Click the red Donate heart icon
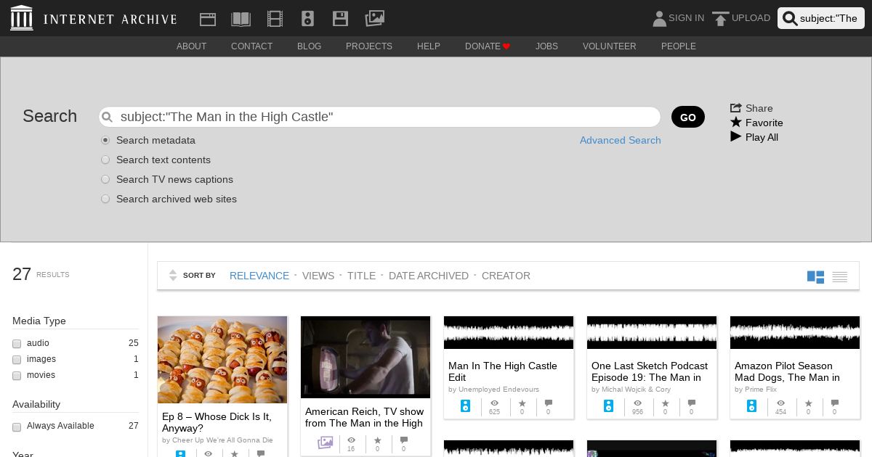Screen dimensions: 872x457 pos(506,46)
